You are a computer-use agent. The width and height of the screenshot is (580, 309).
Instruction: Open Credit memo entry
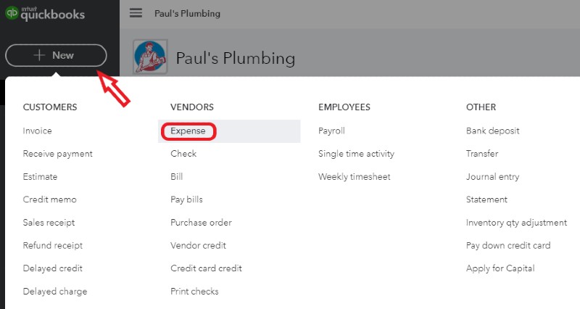click(49, 199)
